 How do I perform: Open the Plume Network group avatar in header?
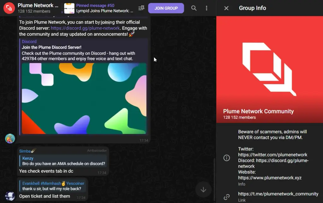tap(9, 8)
